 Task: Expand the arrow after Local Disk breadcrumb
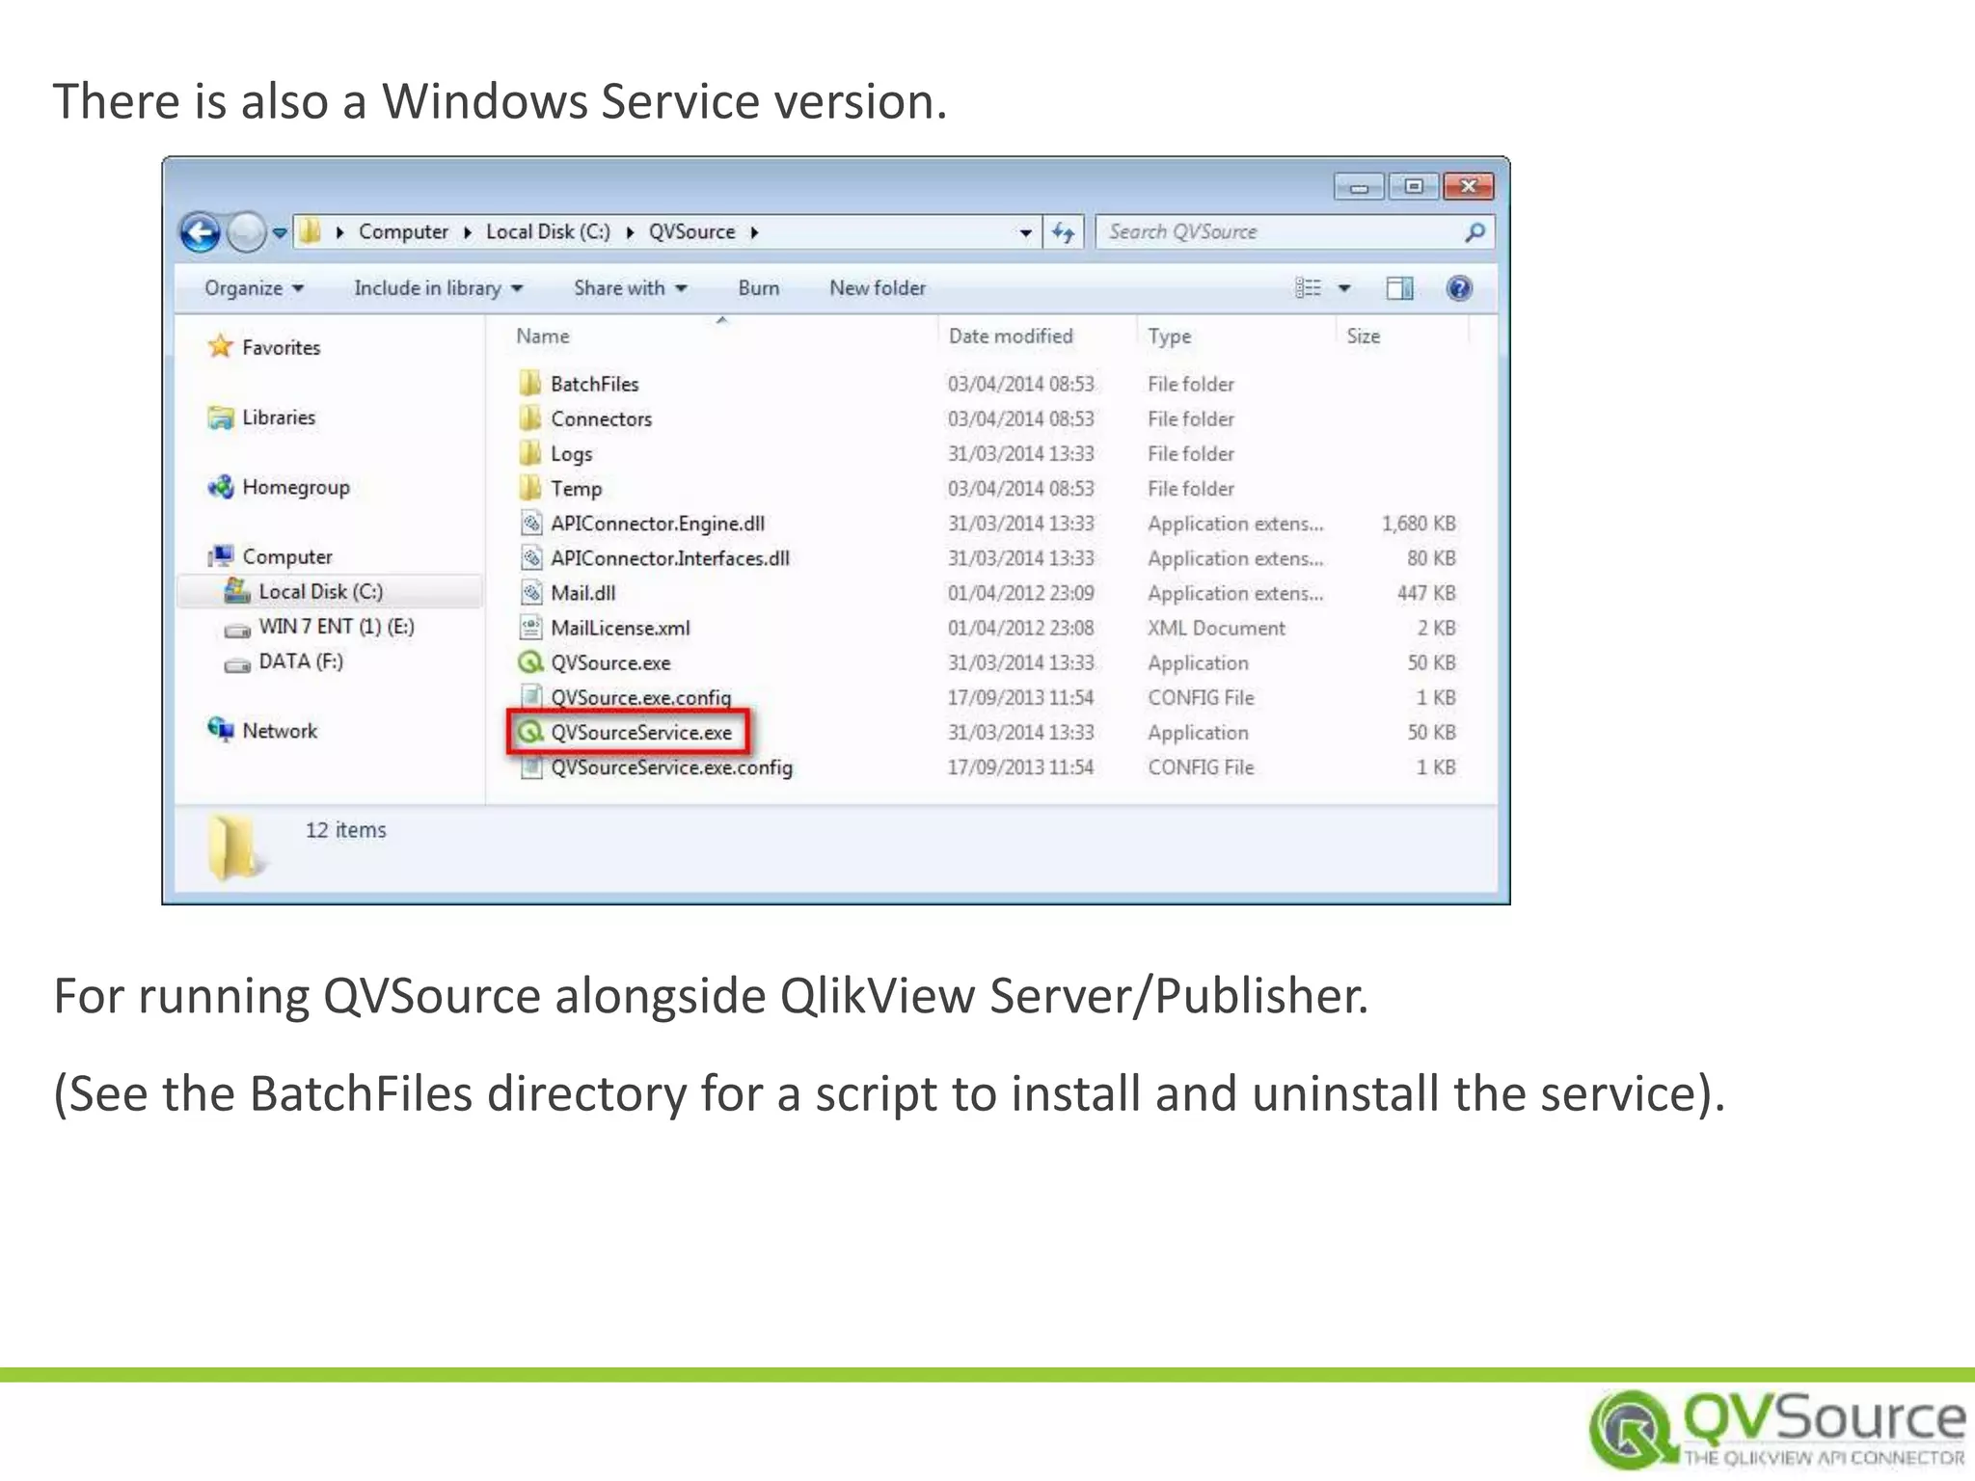[x=630, y=232]
